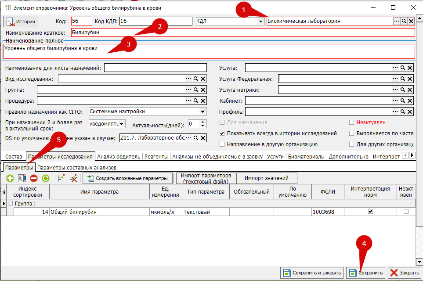Image resolution: width=423 pixels, height=281 pixels.
Task: Click the green refresh parameters icon
Action: click(x=46, y=178)
